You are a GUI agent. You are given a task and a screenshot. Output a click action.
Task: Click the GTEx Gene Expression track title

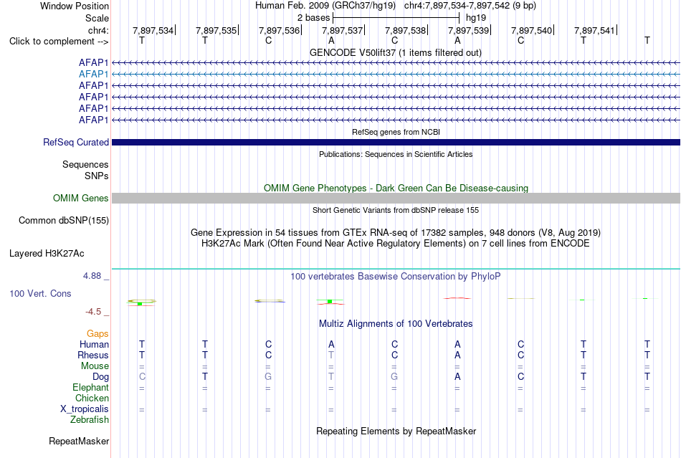click(x=396, y=233)
